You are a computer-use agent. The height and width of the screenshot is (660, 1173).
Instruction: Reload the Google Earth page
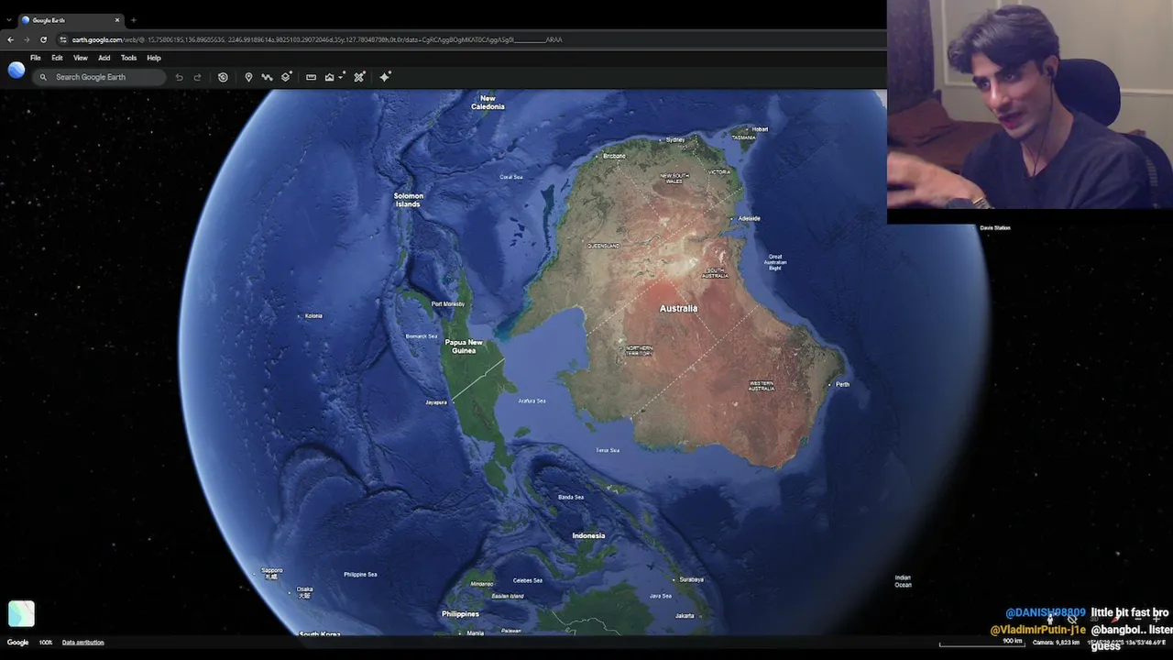43,39
